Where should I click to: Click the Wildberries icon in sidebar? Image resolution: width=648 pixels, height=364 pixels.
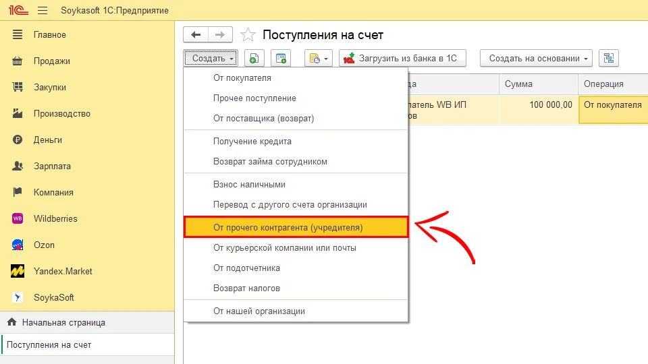pos(19,218)
